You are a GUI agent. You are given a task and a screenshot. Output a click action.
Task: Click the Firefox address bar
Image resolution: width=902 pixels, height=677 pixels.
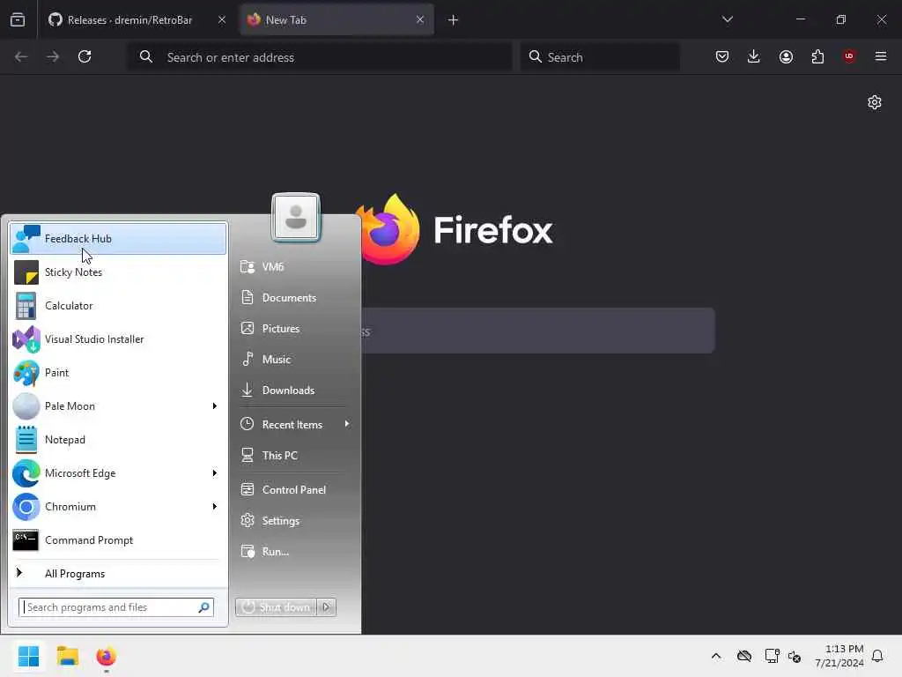click(x=319, y=57)
